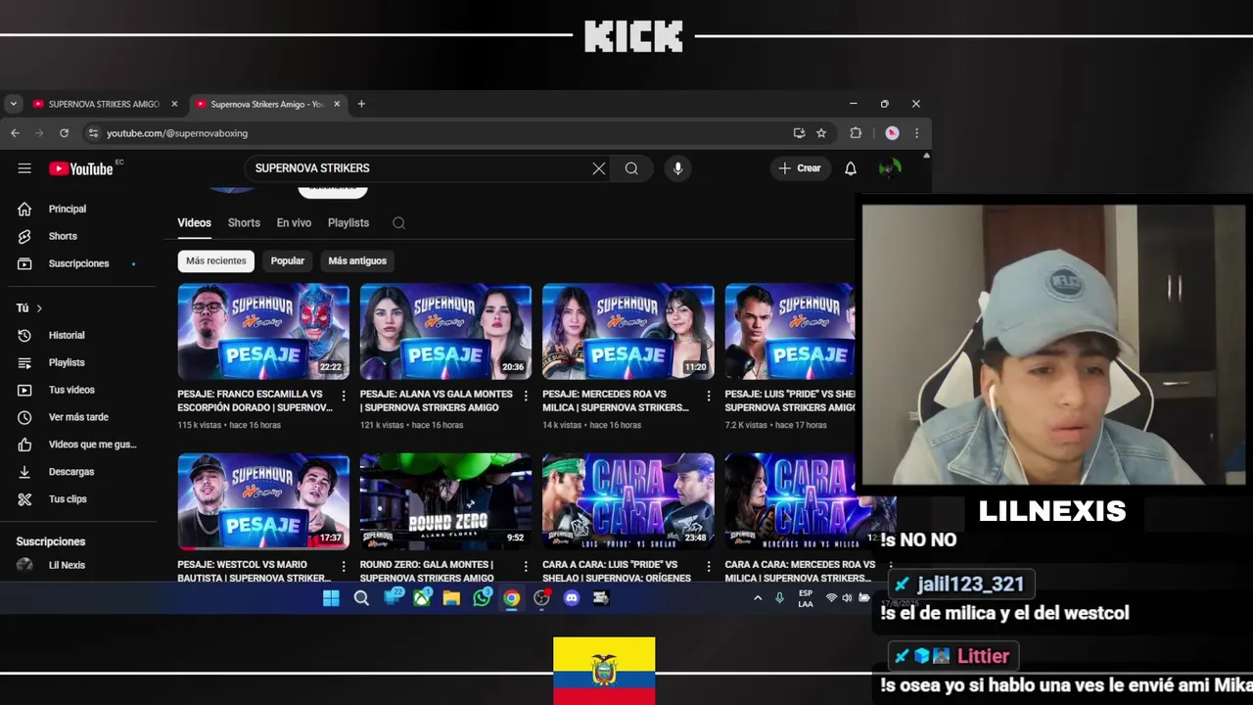1253x705 pixels.
Task: Bookmark this page with the star
Action: tap(821, 133)
